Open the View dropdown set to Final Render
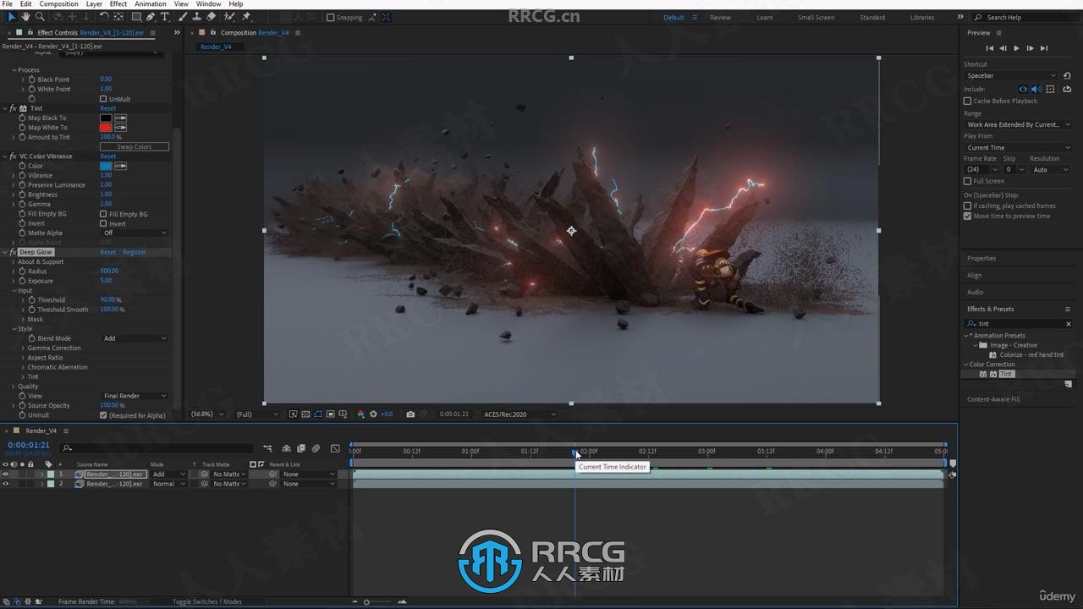This screenshot has height=609, width=1083. [135, 396]
